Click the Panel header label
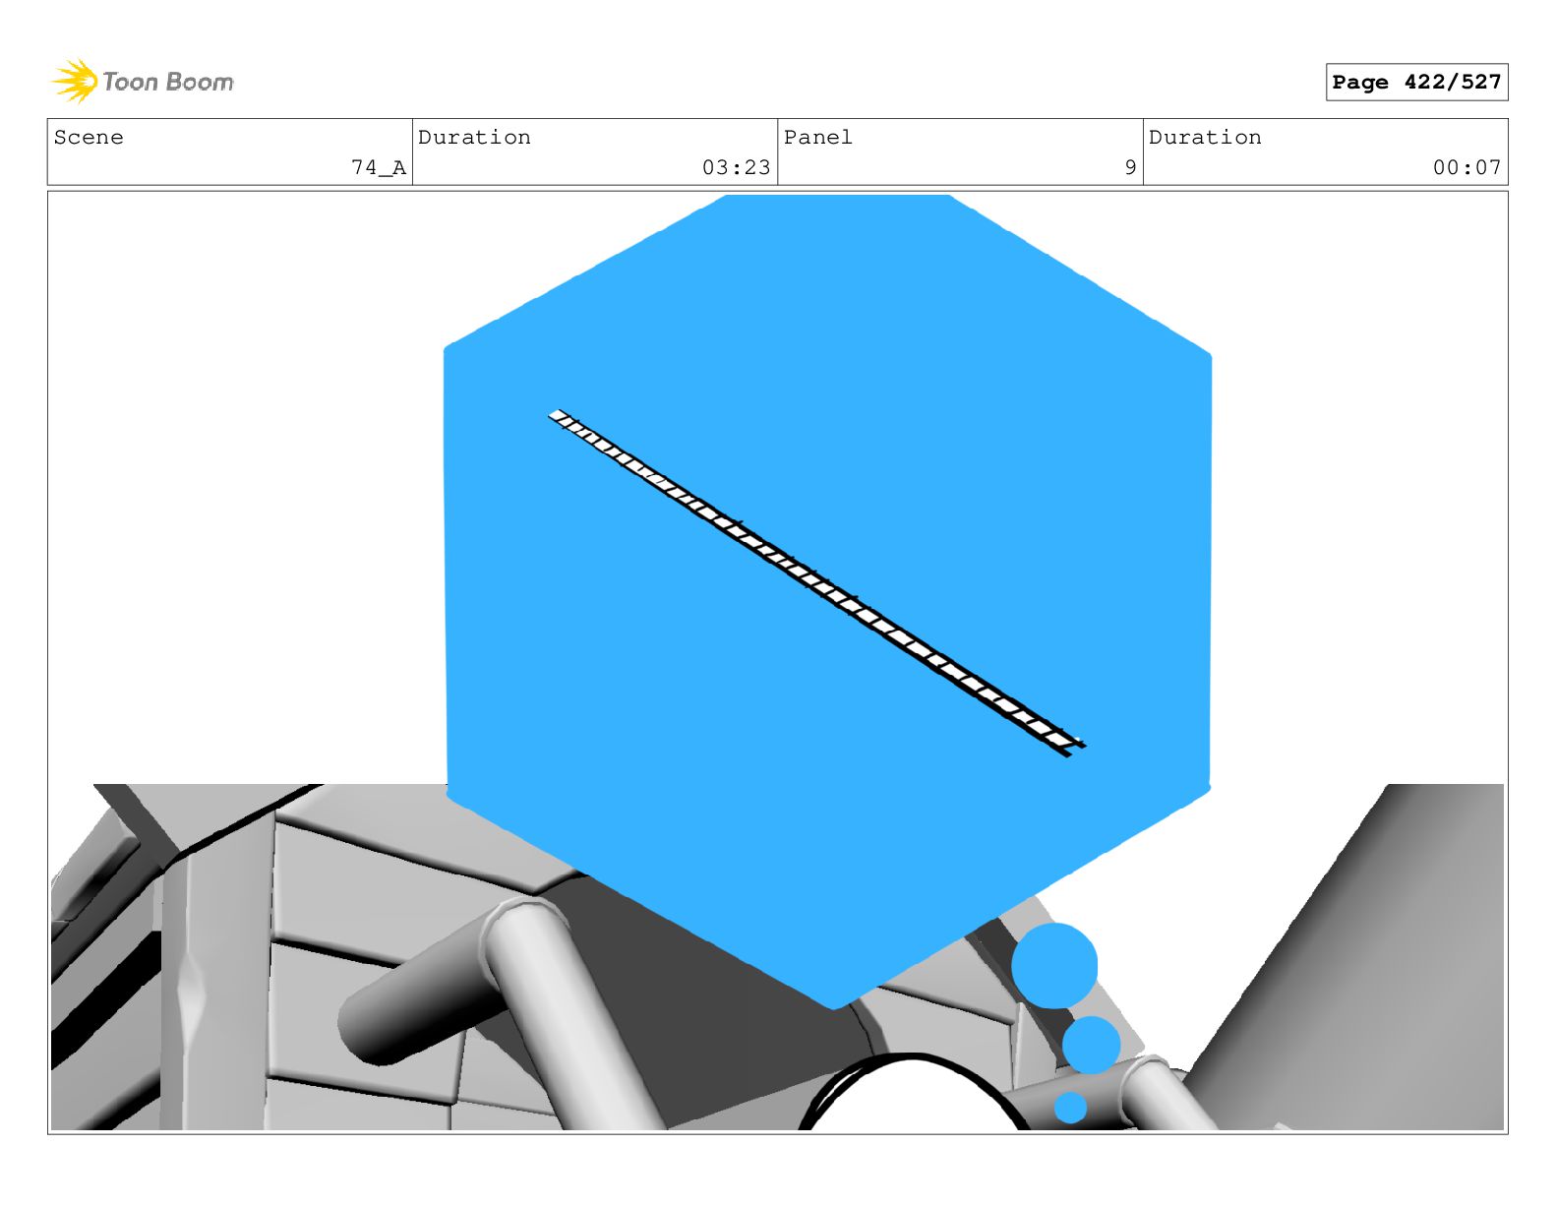This screenshot has width=1556, height=1205. [817, 137]
